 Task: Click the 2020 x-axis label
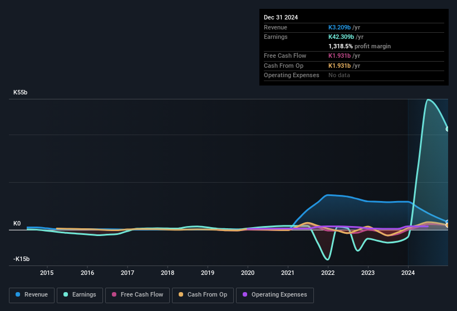(x=248, y=273)
